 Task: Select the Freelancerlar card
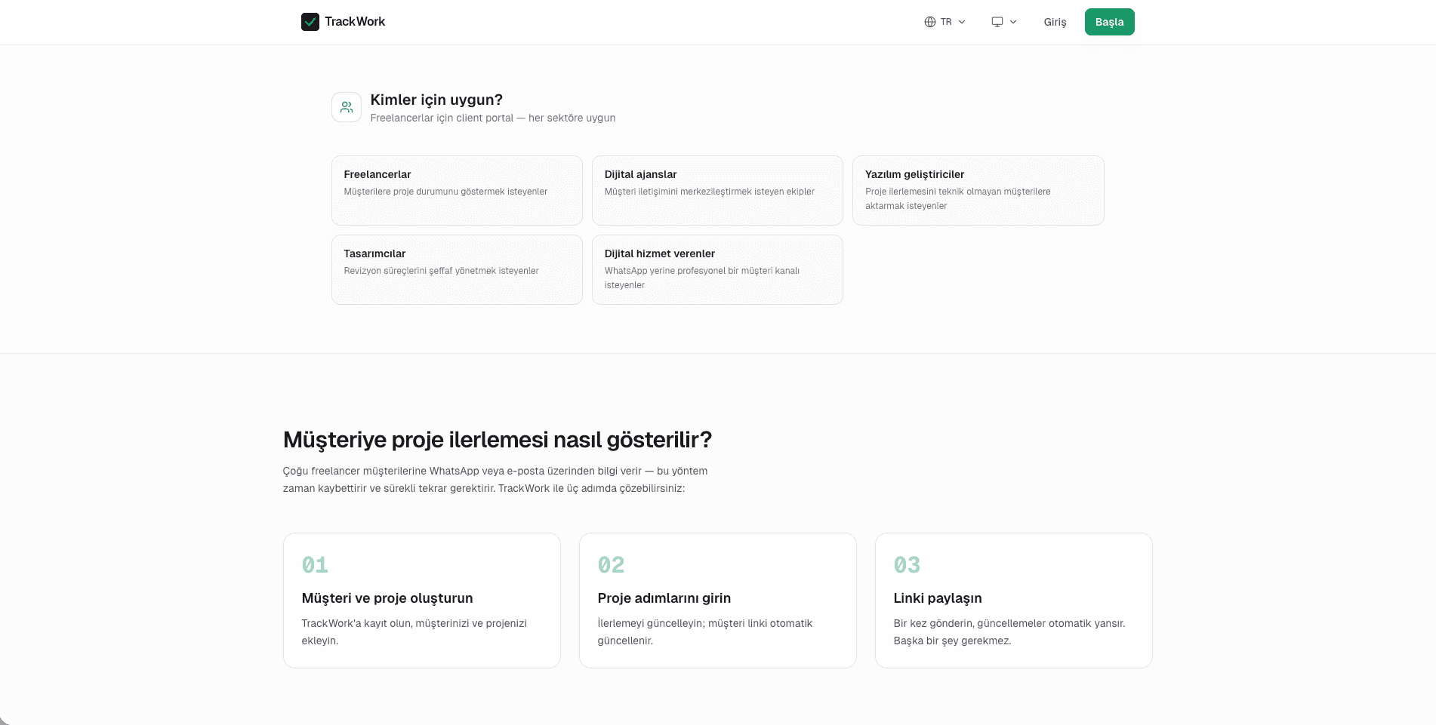(x=457, y=190)
